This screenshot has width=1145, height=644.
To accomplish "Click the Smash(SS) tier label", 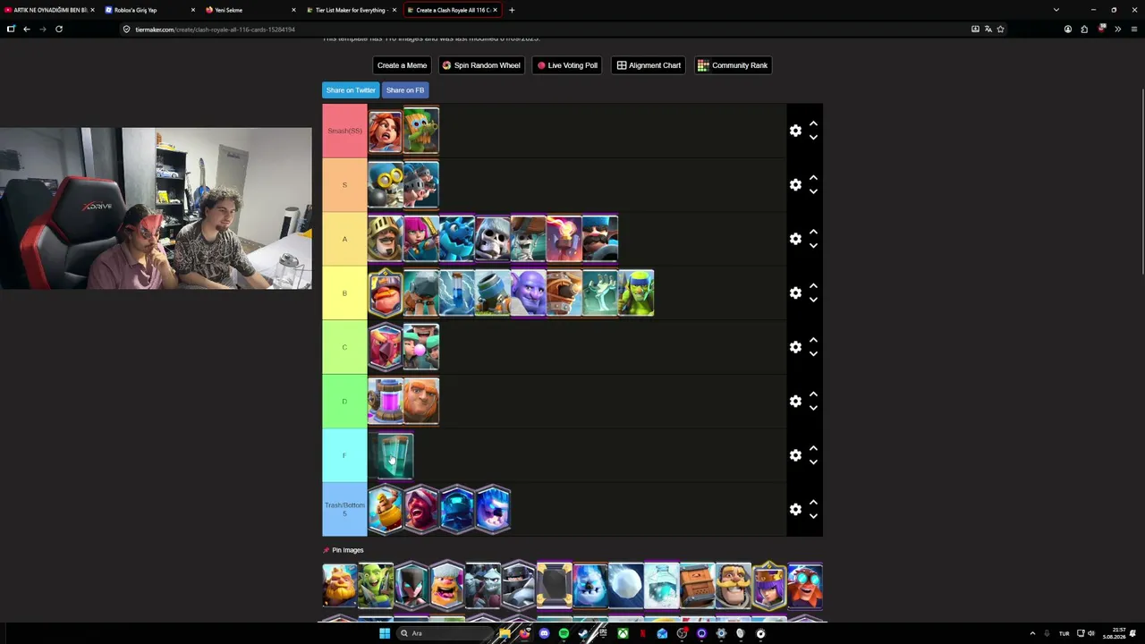I will click(x=344, y=131).
